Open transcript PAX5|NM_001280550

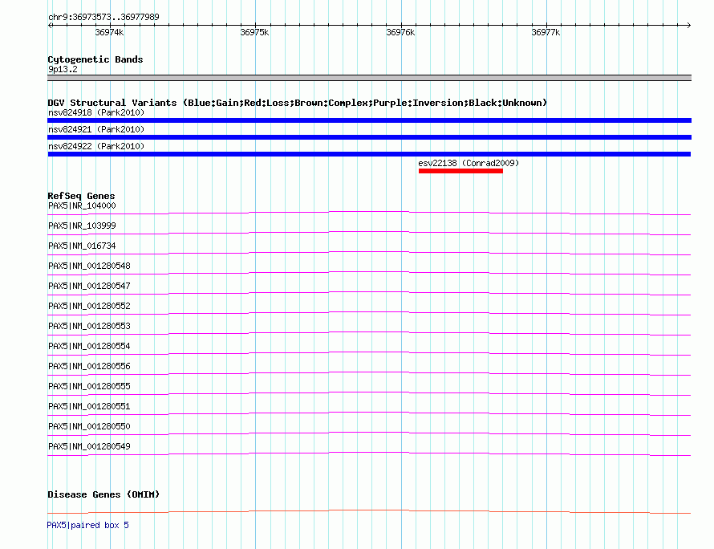pos(89,426)
